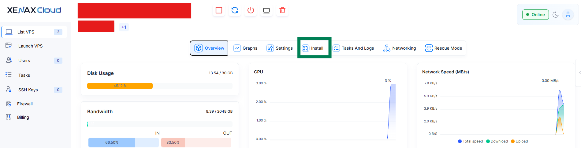This screenshot has height=148, width=581.
Task: Open the VNC console monitor icon
Action: click(x=266, y=10)
